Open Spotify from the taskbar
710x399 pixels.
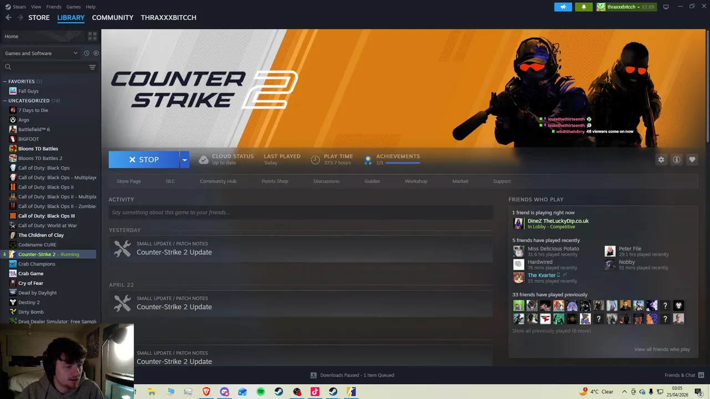261,392
